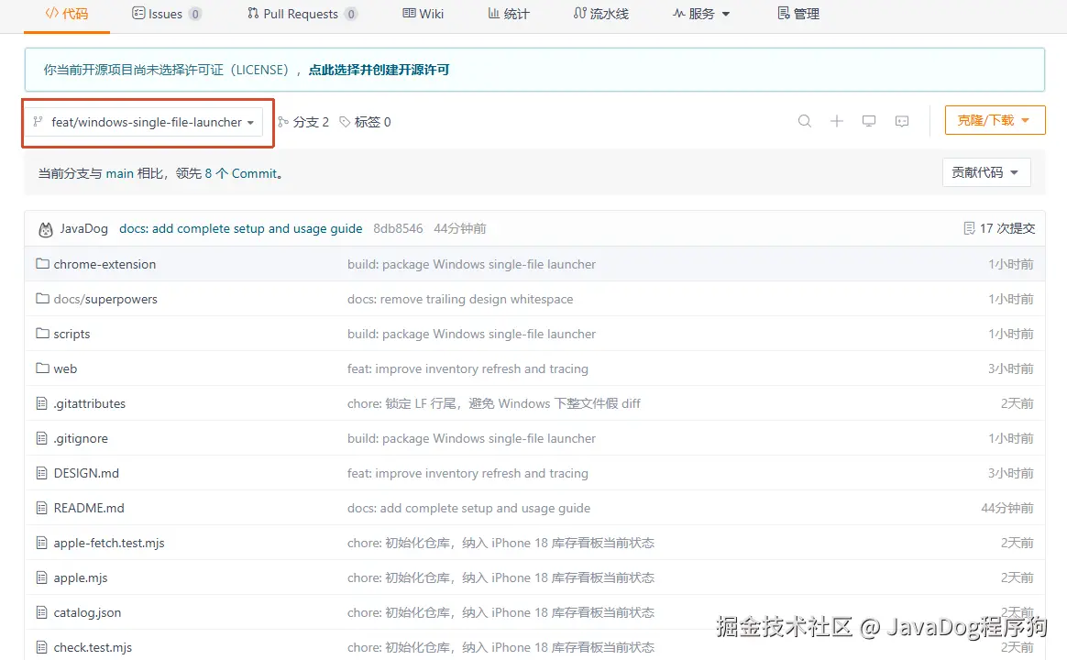1067x660 pixels.
Task: Open the JavaDog author link
Action: point(83,228)
